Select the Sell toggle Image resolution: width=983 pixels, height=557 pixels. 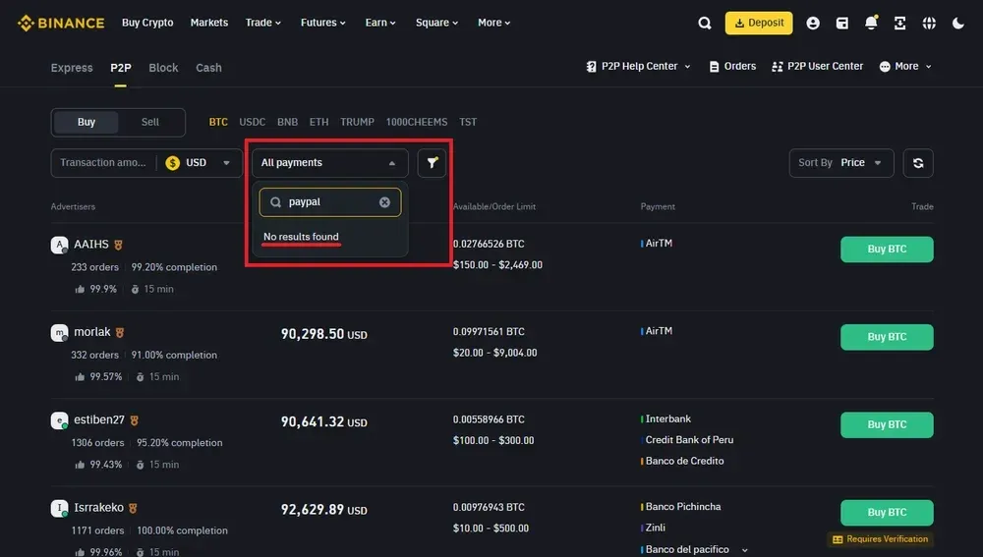click(x=149, y=122)
